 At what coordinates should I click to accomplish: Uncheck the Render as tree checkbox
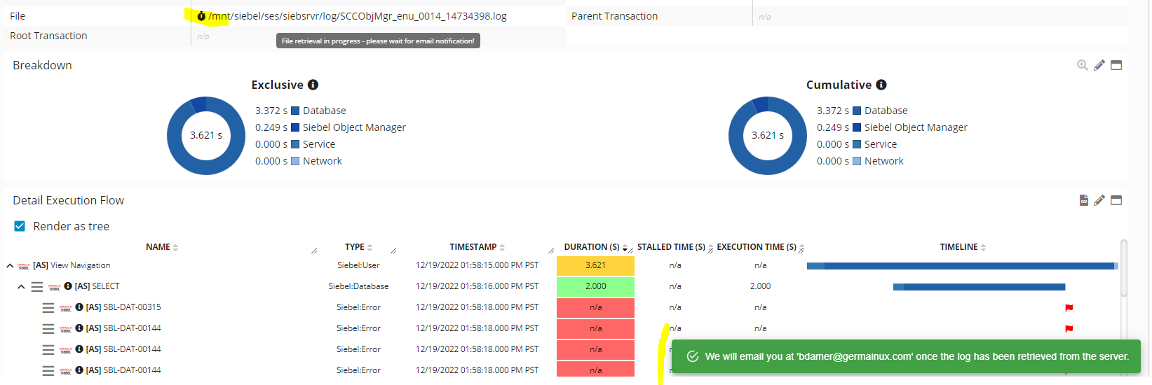[20, 226]
